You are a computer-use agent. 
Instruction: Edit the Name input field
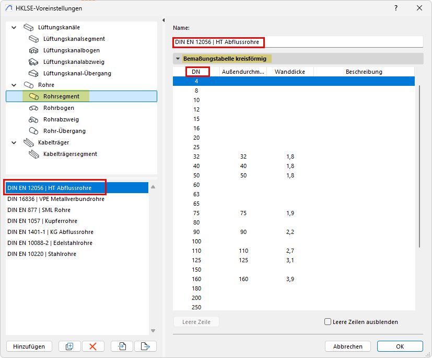click(x=298, y=42)
